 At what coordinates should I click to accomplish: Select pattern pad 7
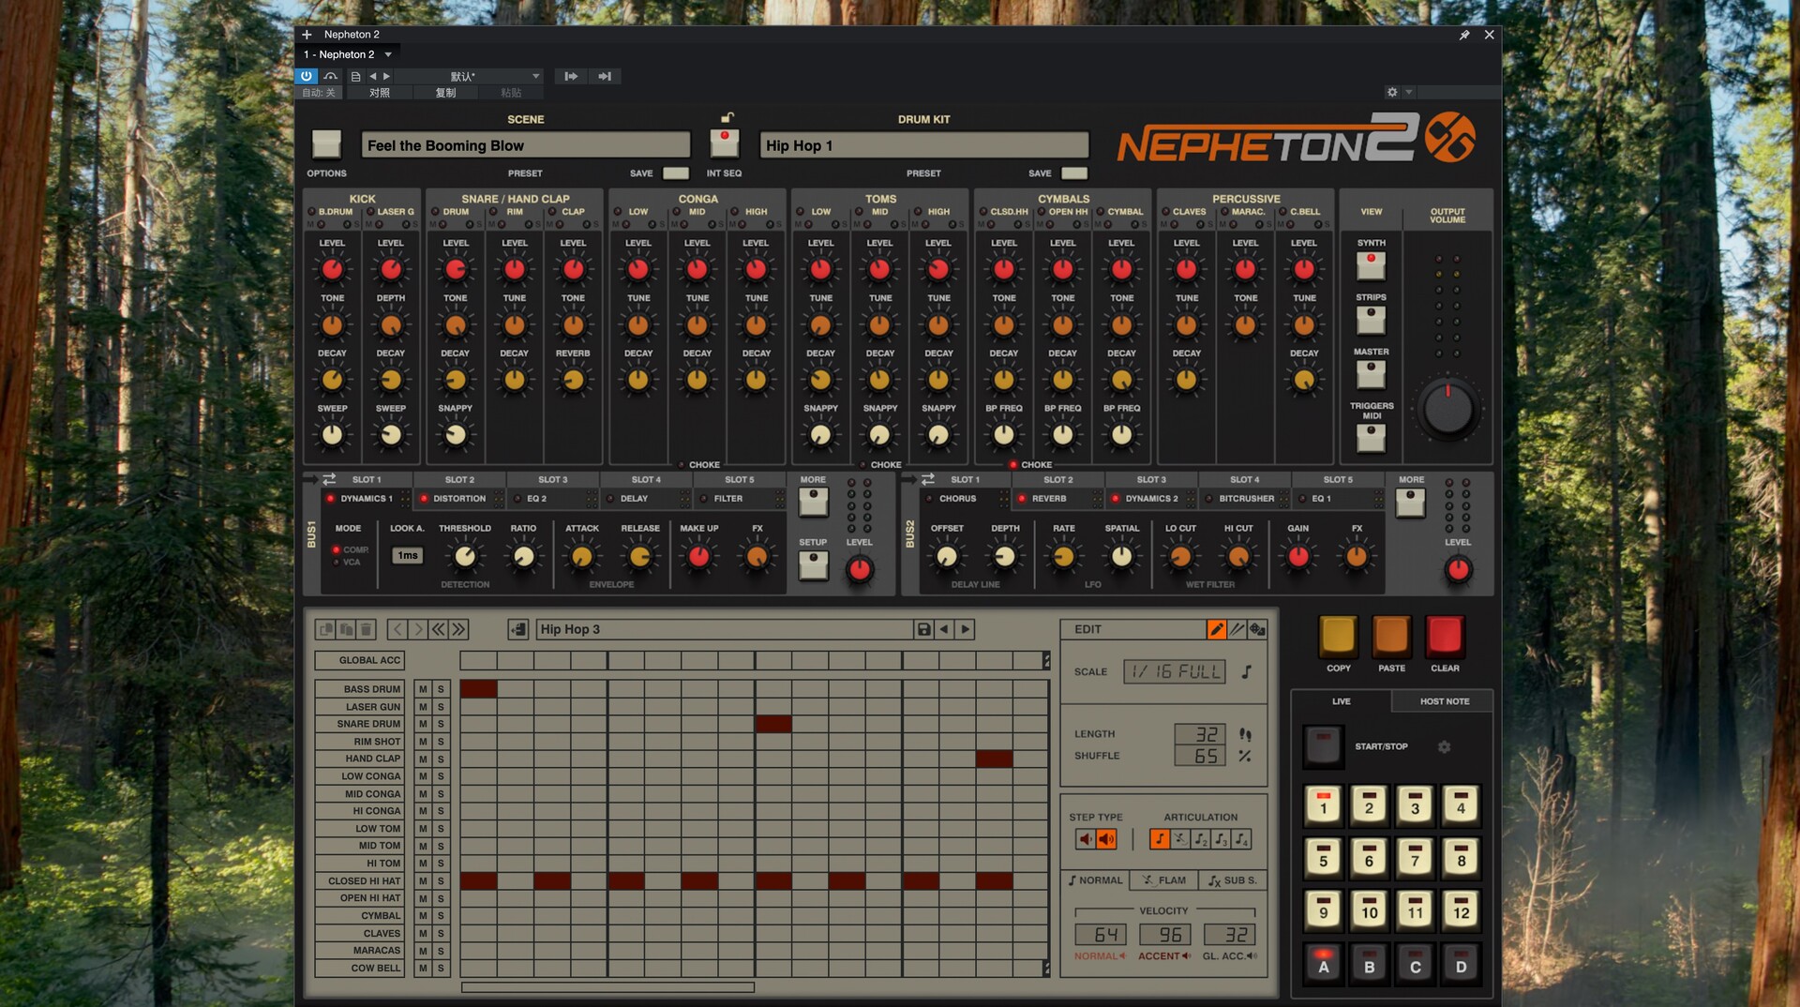point(1415,858)
